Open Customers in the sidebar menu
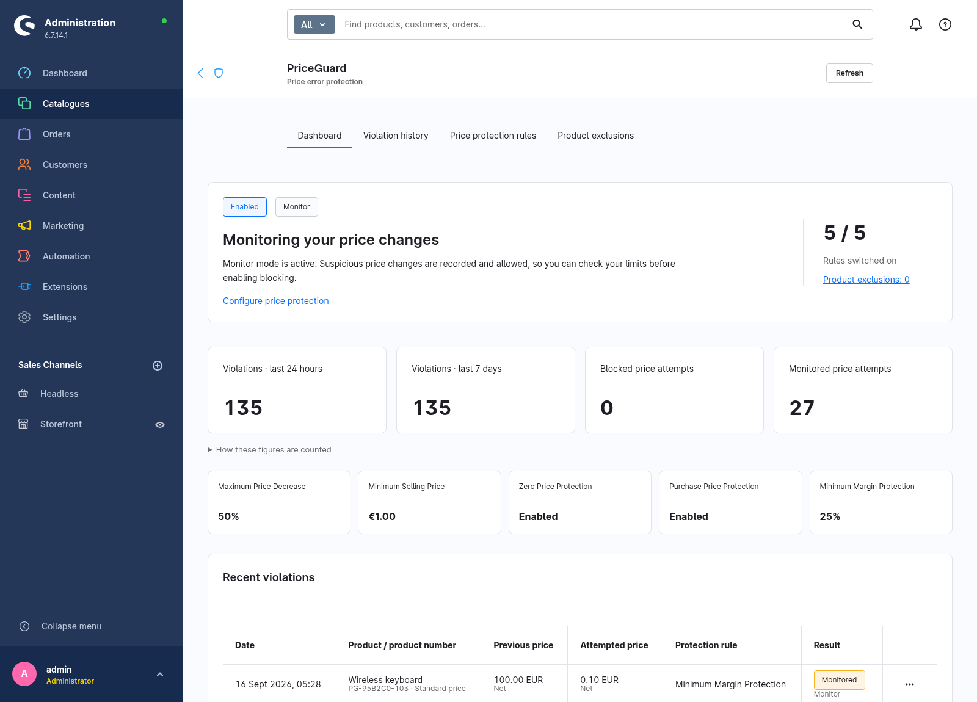Screen dimensions: 977x702 tap(92, 165)
